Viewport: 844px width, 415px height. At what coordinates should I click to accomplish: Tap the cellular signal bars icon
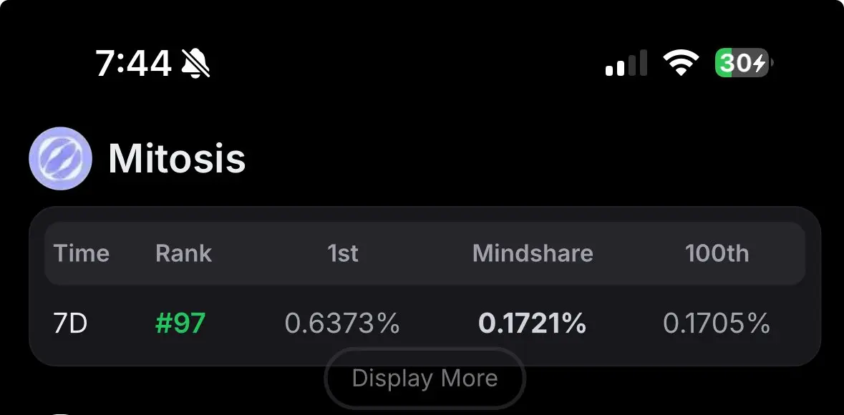pyautogui.click(x=626, y=63)
